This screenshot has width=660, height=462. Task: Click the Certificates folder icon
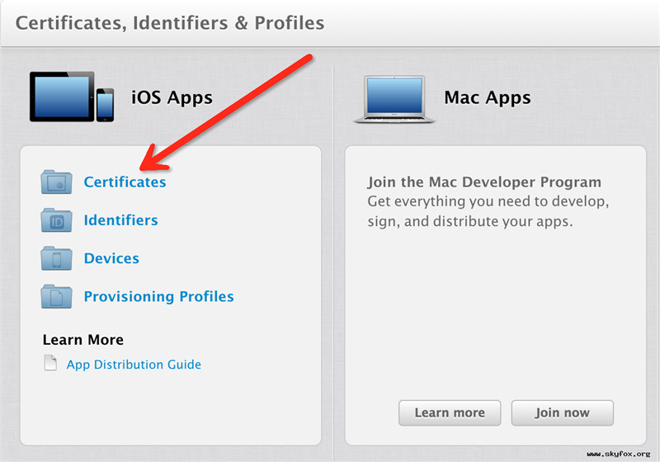coord(57,182)
